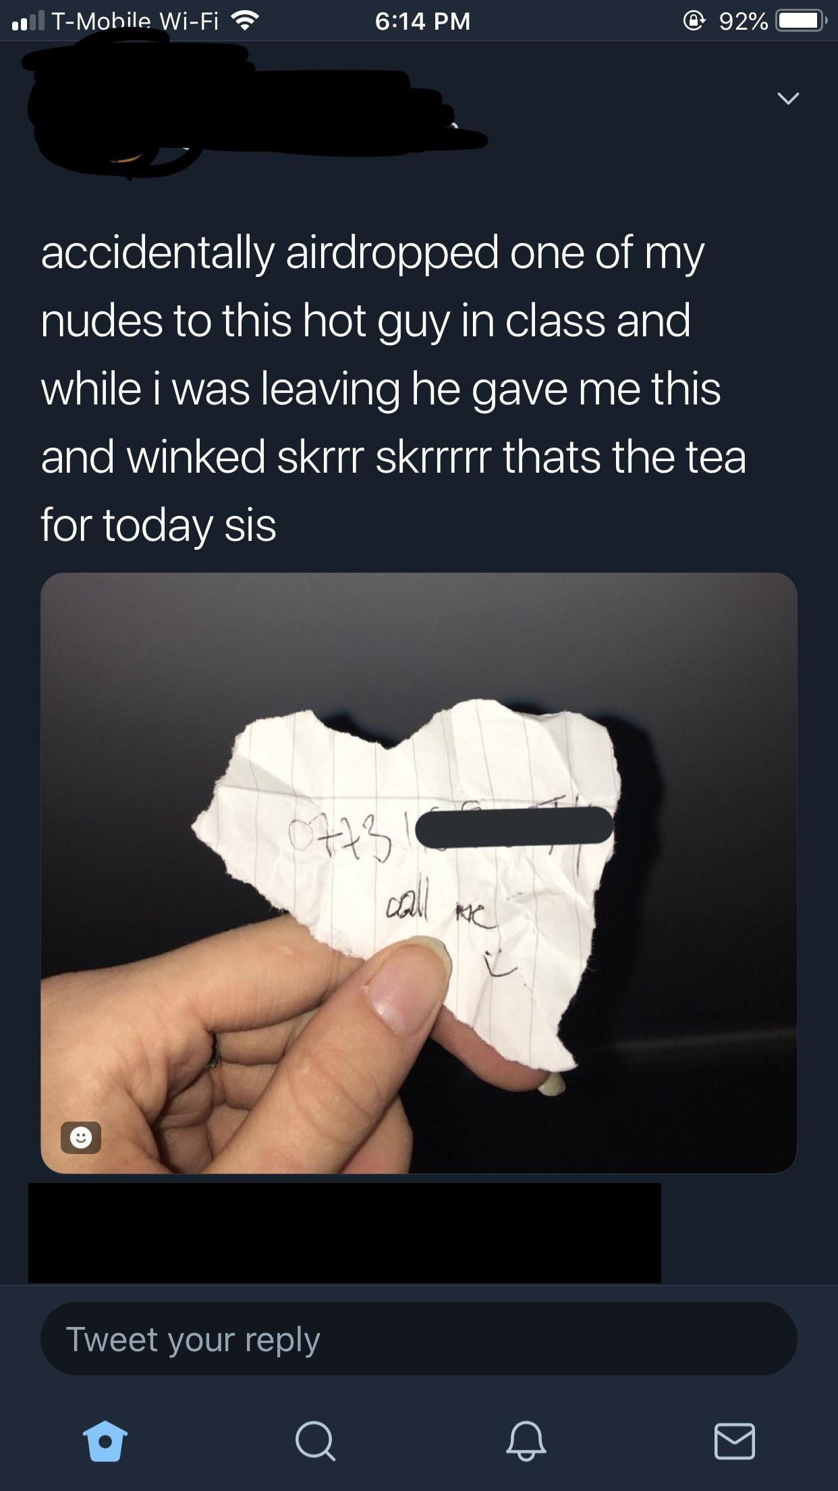This screenshot has height=1491, width=838.
Task: Tap the Tweet your reply field
Action: click(419, 1339)
